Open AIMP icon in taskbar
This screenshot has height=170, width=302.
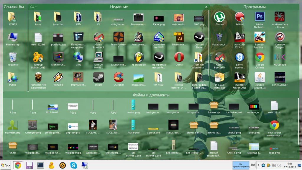coord(63,165)
